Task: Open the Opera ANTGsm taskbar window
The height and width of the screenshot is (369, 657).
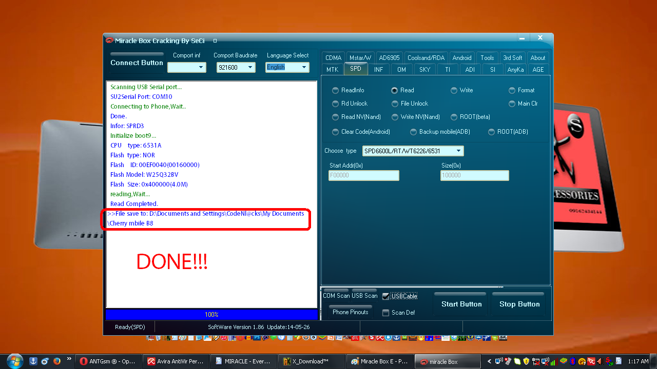Action: (107, 361)
